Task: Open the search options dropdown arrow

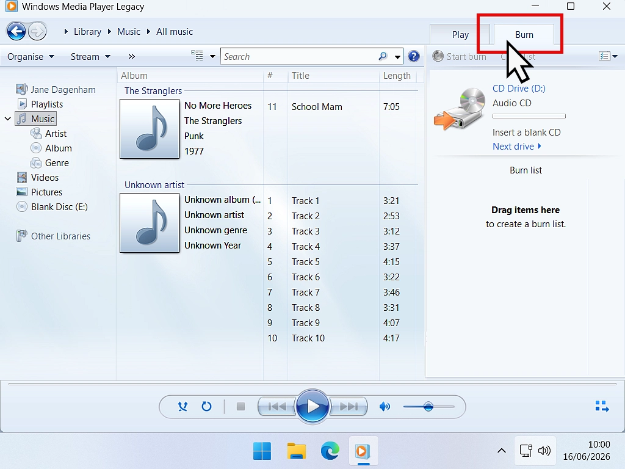Action: [397, 57]
